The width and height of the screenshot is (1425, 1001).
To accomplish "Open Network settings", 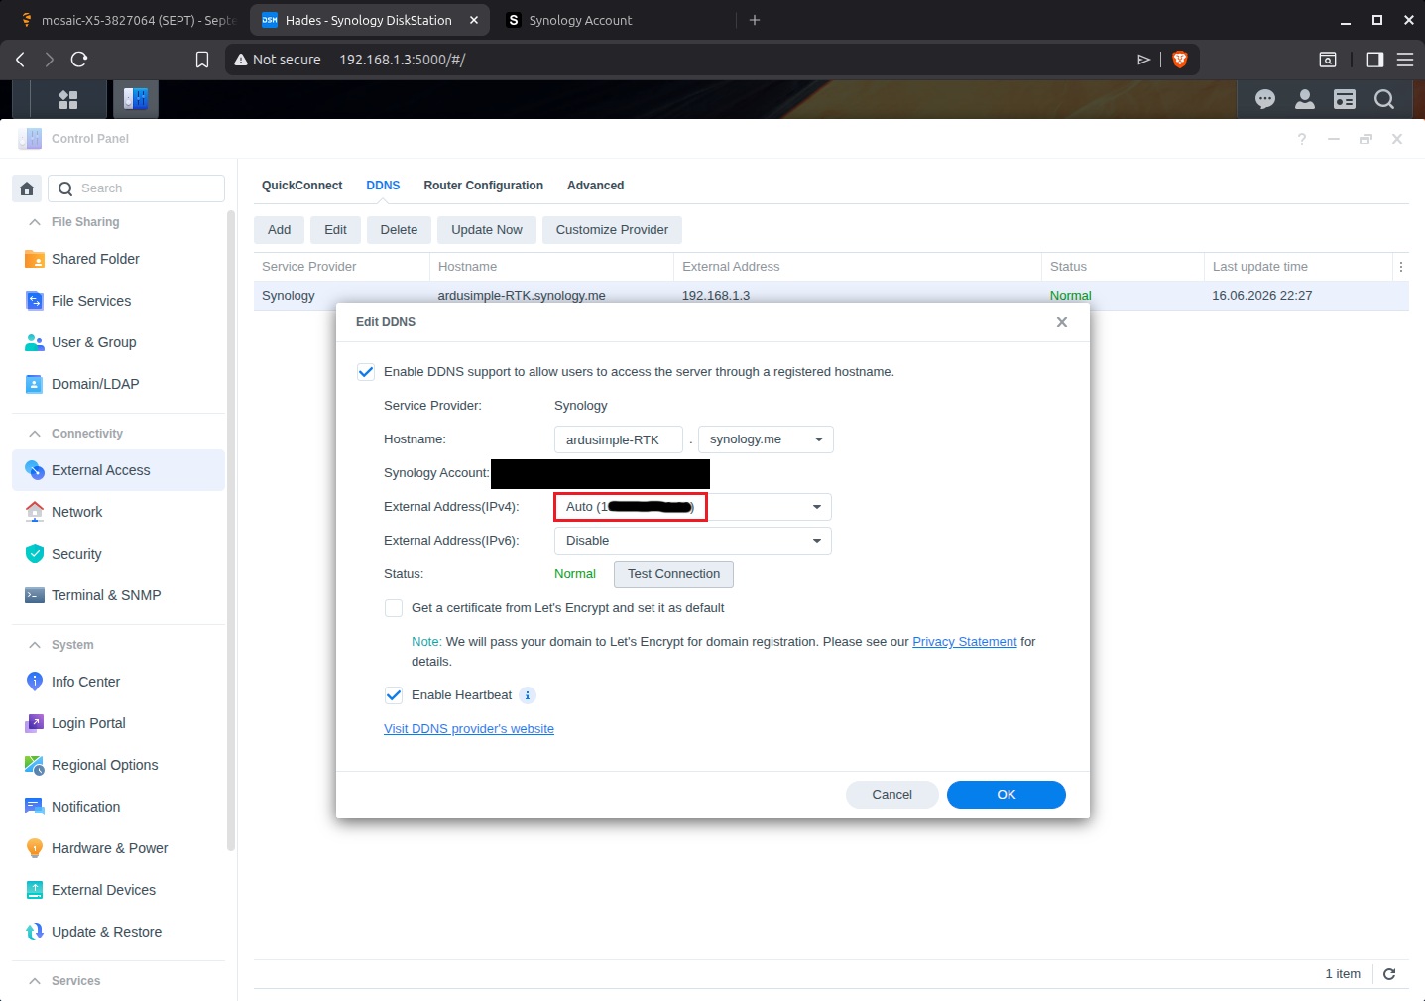I will (118, 512).
